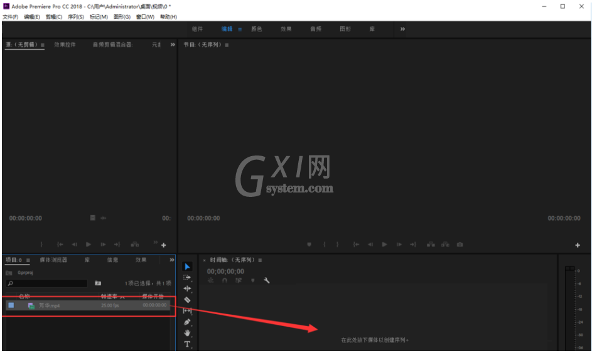Switch to 媒体浏览器 tab
Image resolution: width=592 pixels, height=353 pixels.
[x=53, y=260]
